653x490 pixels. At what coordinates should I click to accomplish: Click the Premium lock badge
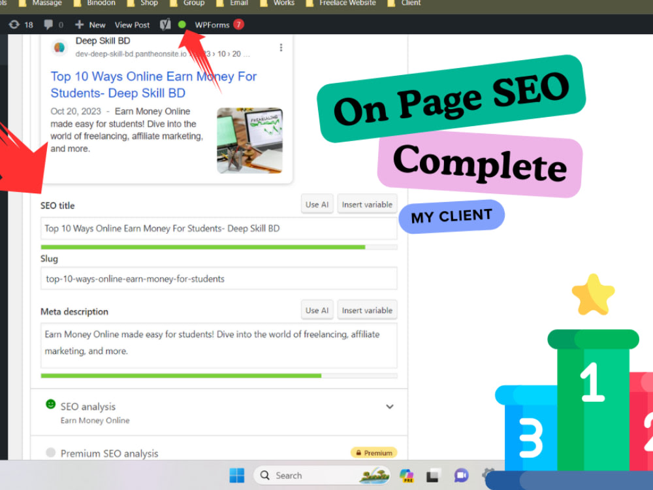point(374,453)
